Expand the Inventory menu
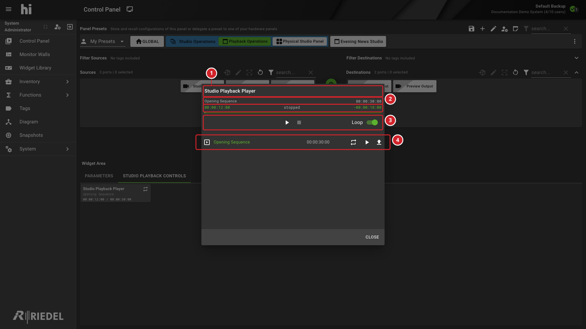The width and height of the screenshot is (586, 329). (38, 82)
